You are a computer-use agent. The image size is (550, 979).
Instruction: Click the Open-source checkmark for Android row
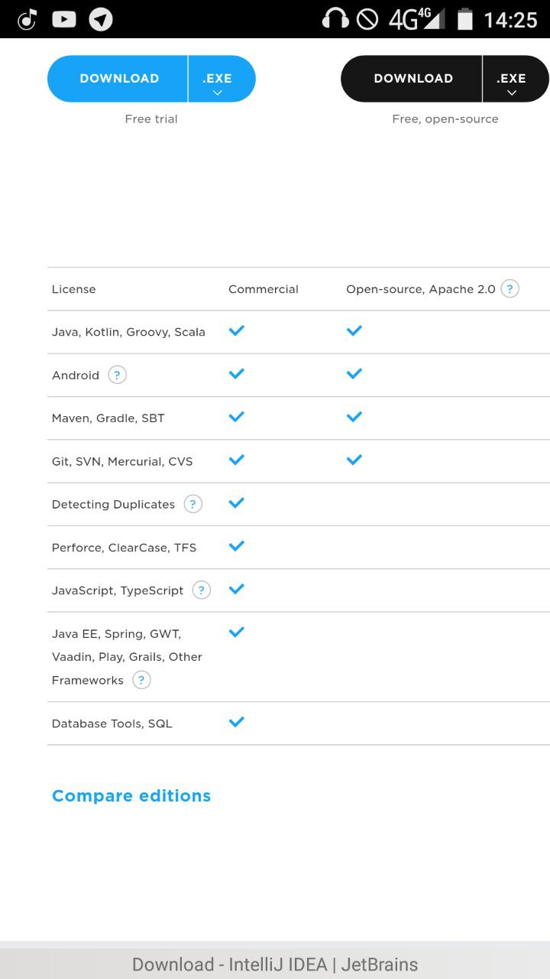(x=354, y=373)
